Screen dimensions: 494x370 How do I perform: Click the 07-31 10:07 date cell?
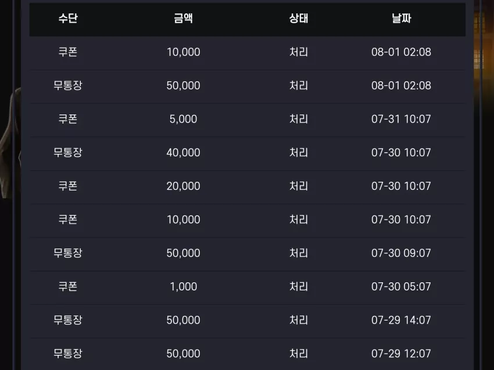(x=401, y=119)
